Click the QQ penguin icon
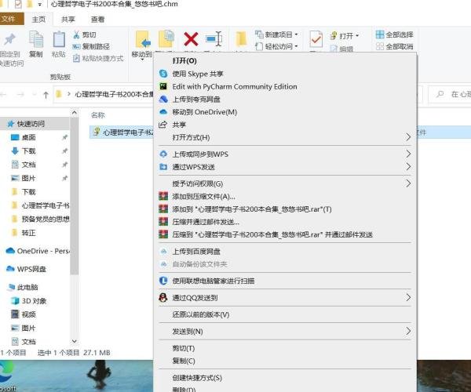Screen dimensions: 471x392 click(163, 297)
